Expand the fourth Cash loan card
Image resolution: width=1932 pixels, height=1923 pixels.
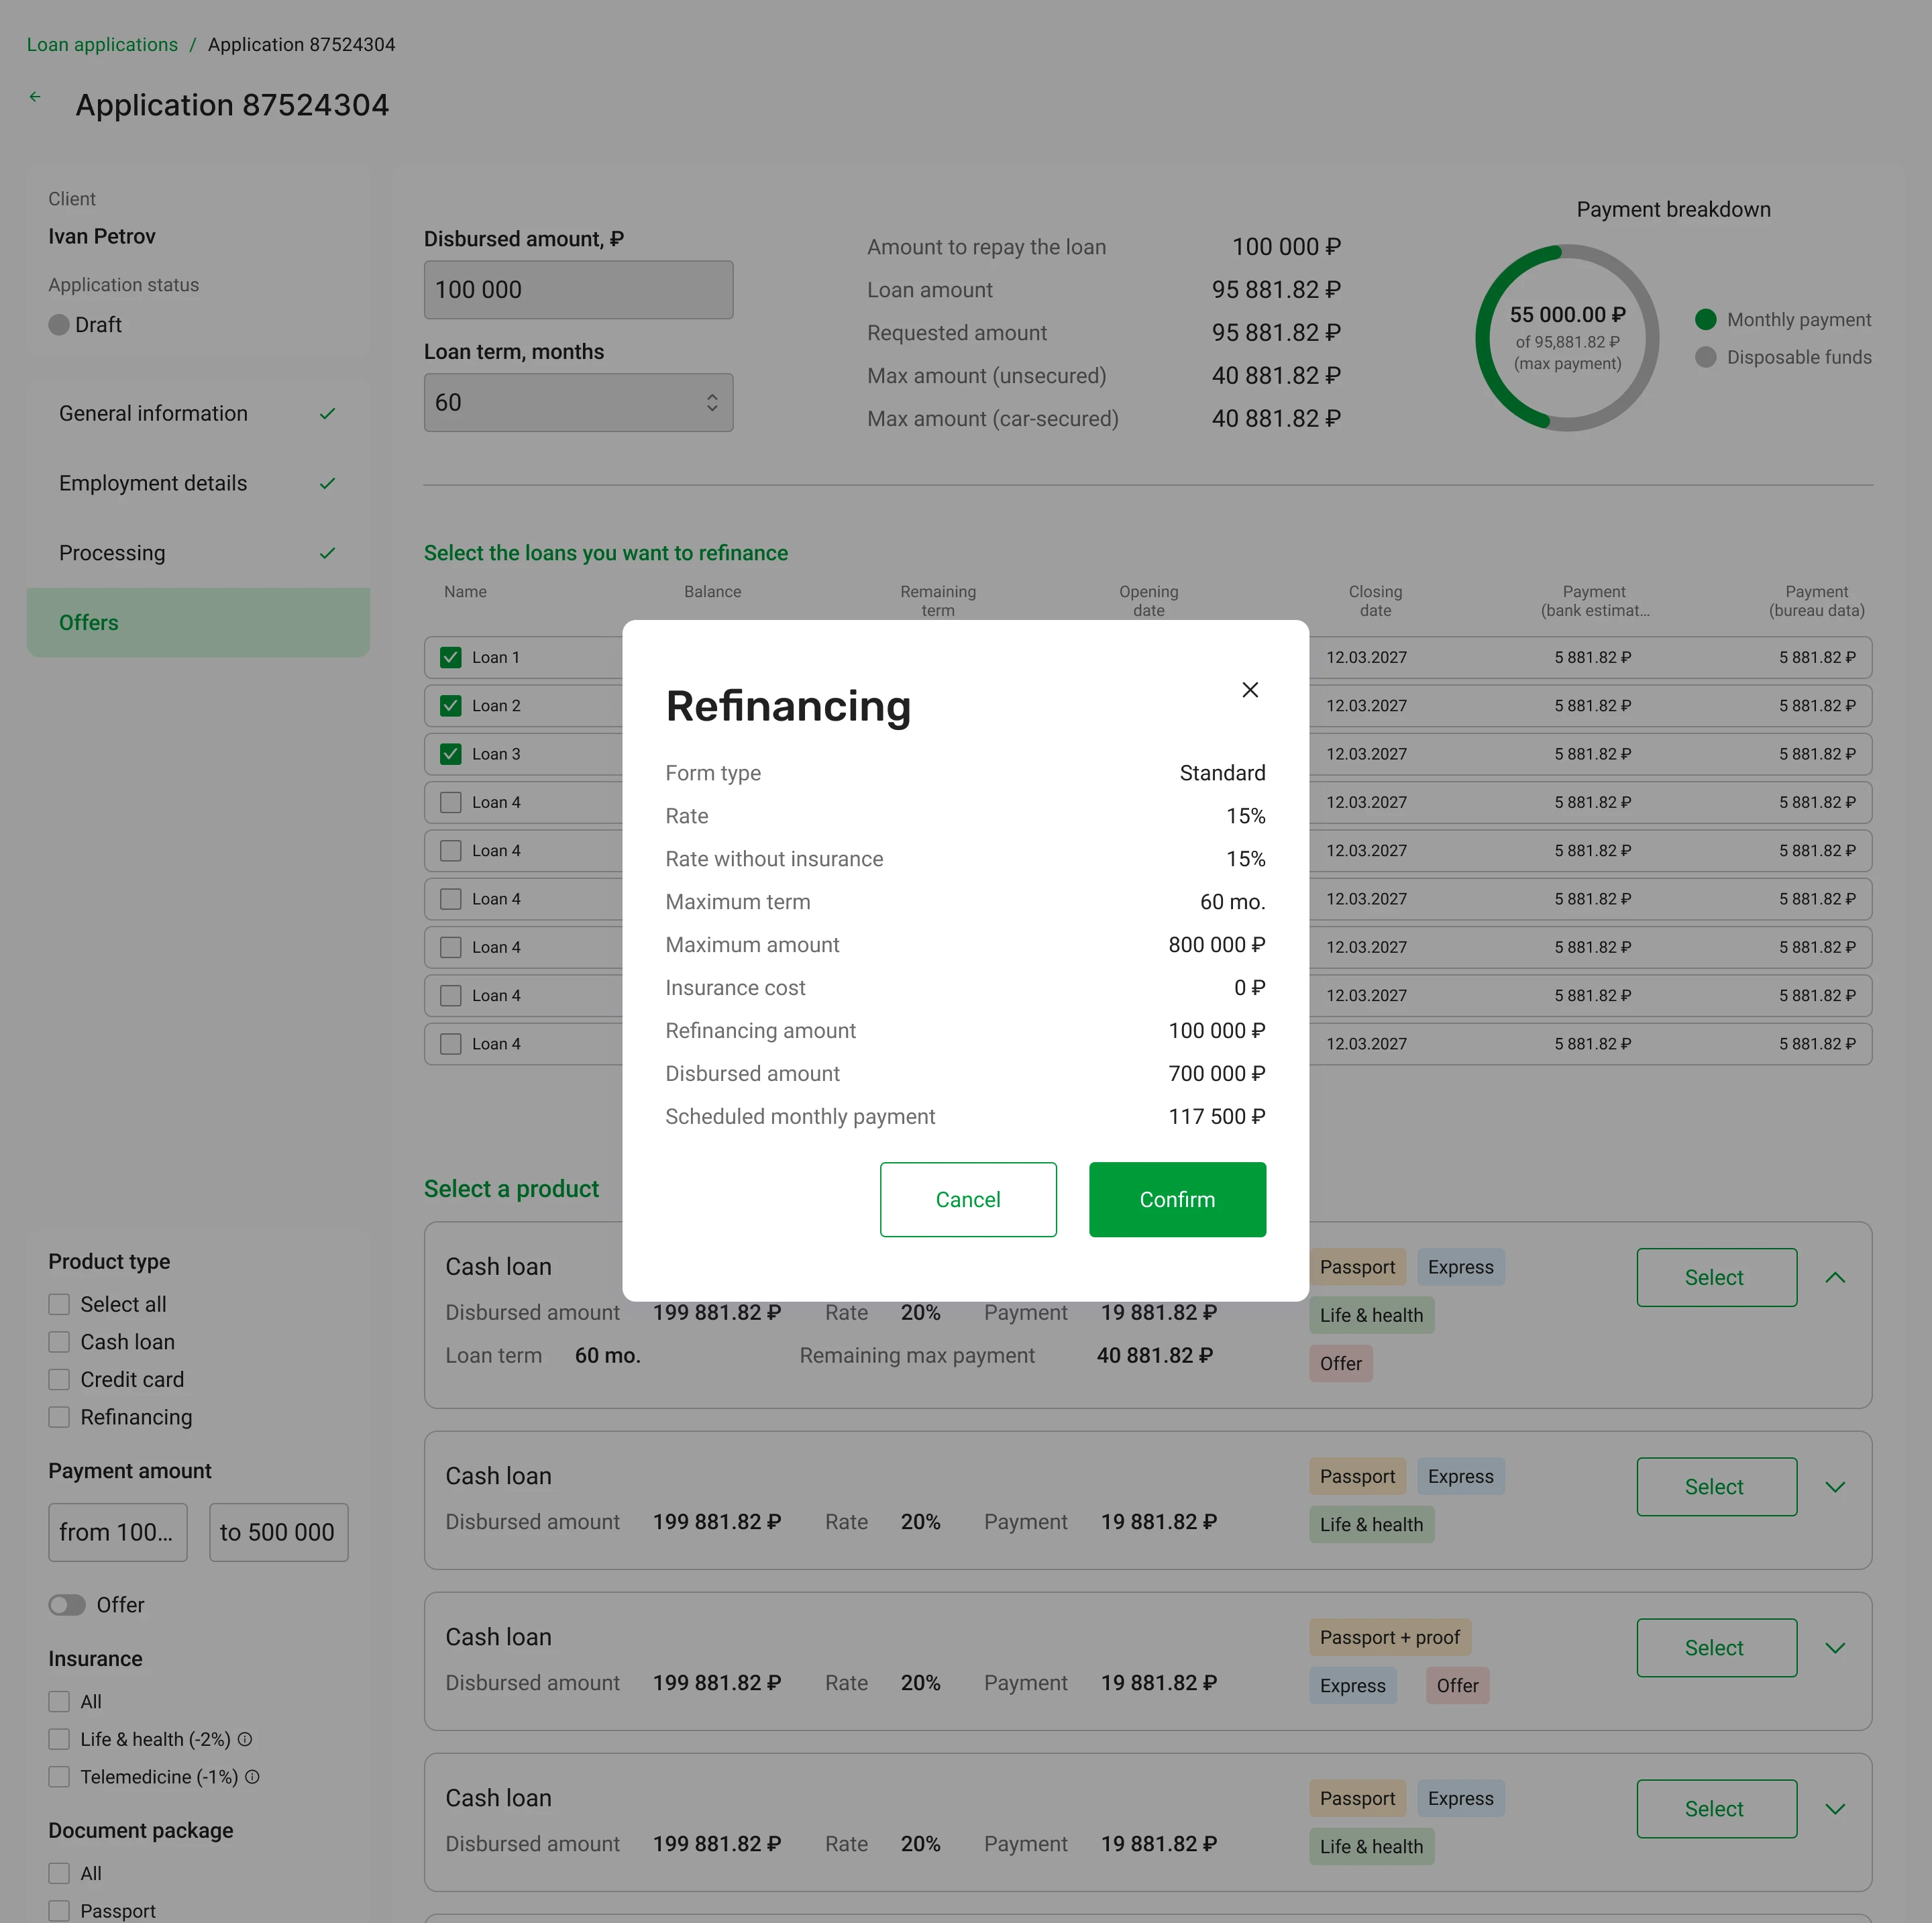[x=1835, y=1809]
